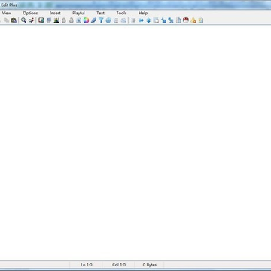271x271 pixels.
Task: Click the blue globe icon
Action: [108, 20]
